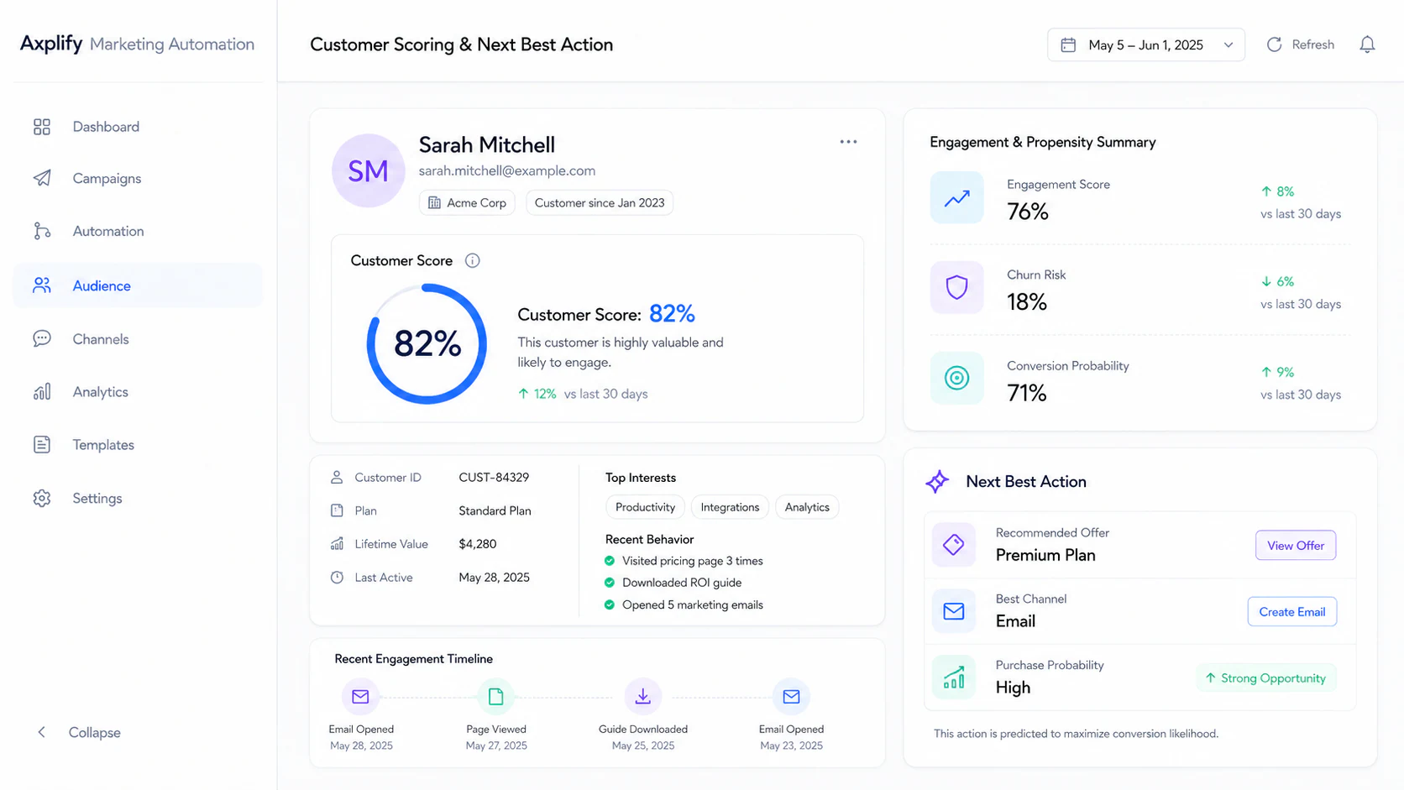Open Channels in the sidebar
Image resolution: width=1404 pixels, height=790 pixels.
(138, 339)
